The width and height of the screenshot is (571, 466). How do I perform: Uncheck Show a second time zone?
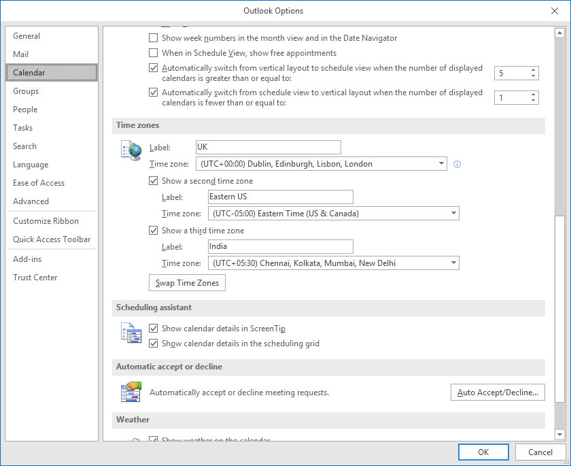[154, 181]
